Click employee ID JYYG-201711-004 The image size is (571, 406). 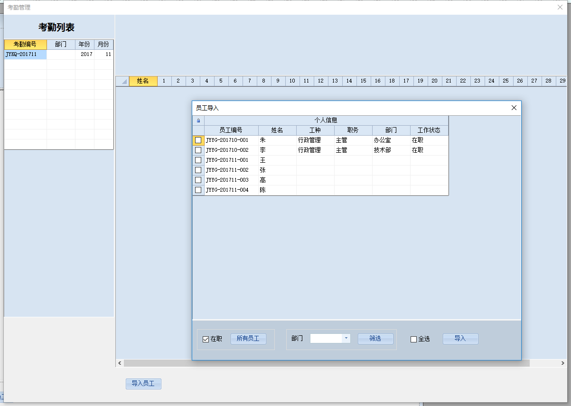[231, 190]
